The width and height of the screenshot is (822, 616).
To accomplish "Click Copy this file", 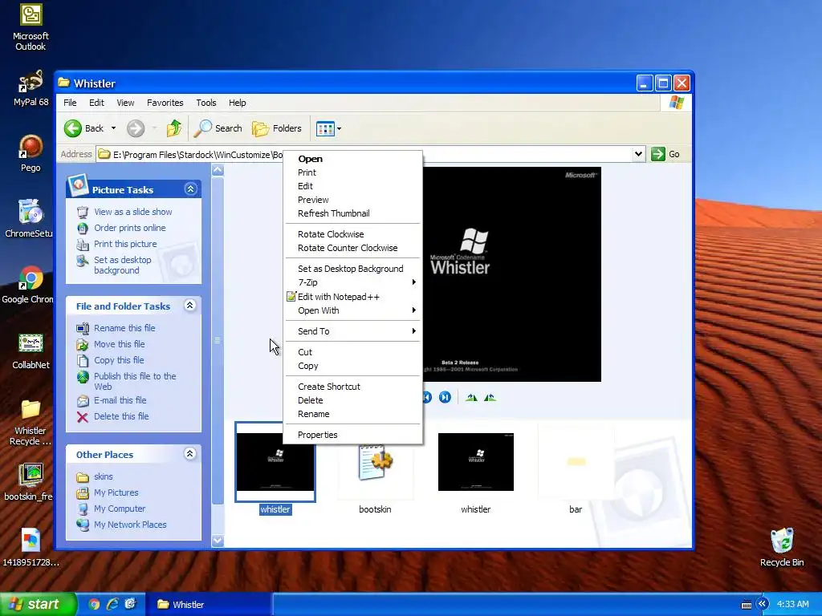I will [x=119, y=360].
